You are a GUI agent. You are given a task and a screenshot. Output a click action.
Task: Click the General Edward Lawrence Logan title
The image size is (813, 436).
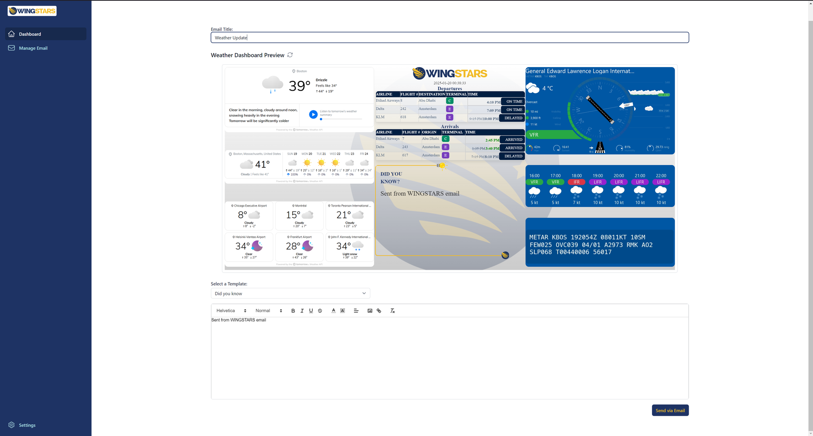(580, 71)
